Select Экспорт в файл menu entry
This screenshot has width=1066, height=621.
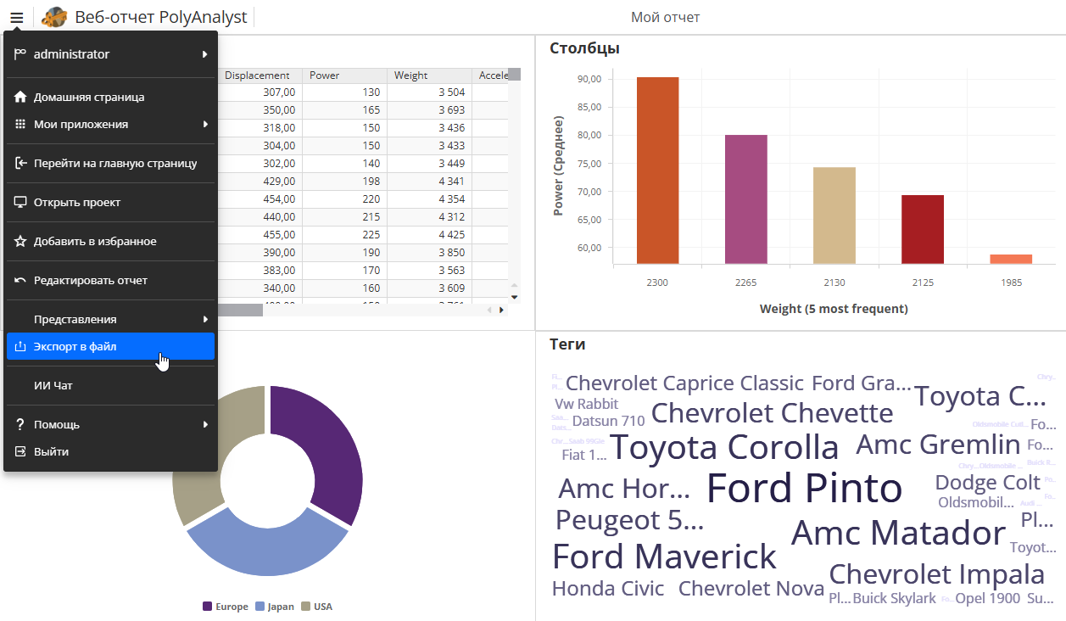click(x=110, y=346)
